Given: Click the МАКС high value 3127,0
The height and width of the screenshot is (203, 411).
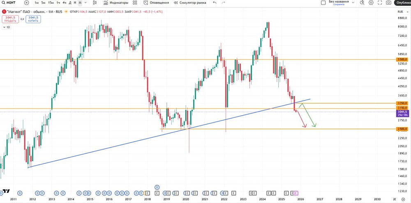Looking at the screenshot, I should (x=101, y=12).
